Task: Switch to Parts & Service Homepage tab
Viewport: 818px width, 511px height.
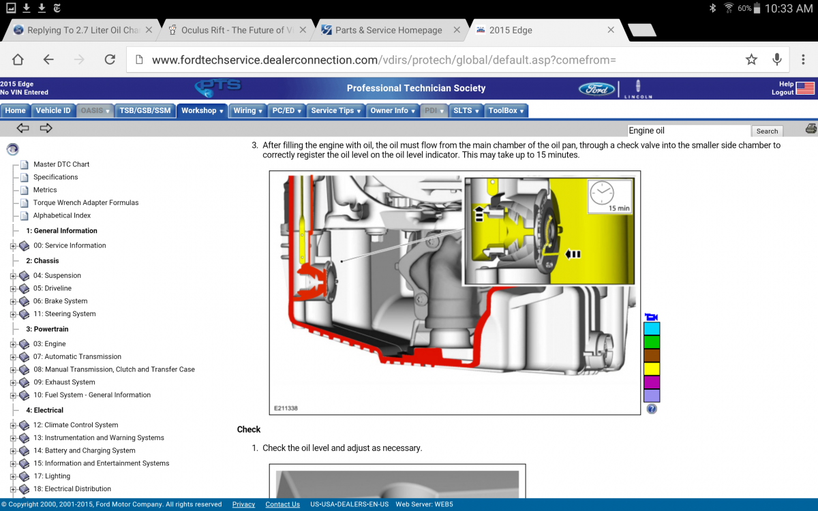Action: (389, 30)
